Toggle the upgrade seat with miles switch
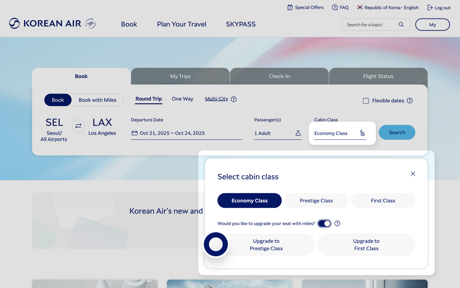 pyautogui.click(x=324, y=224)
